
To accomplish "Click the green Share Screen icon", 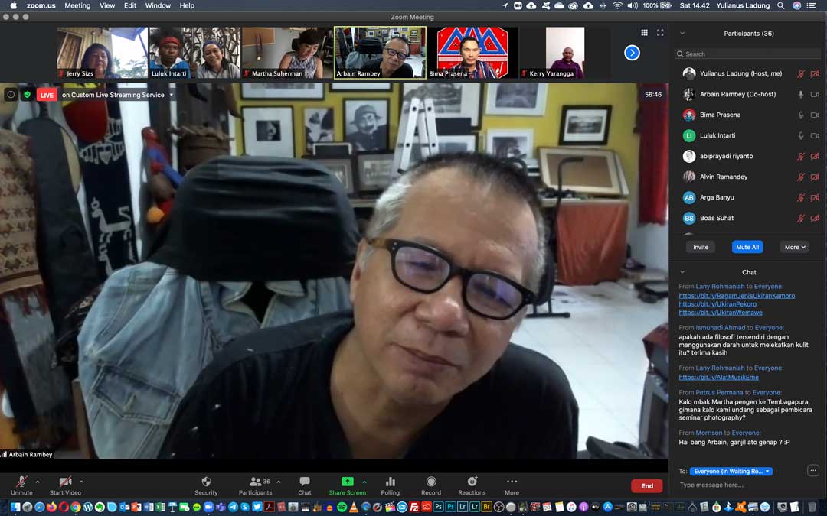I will pyautogui.click(x=347, y=482).
